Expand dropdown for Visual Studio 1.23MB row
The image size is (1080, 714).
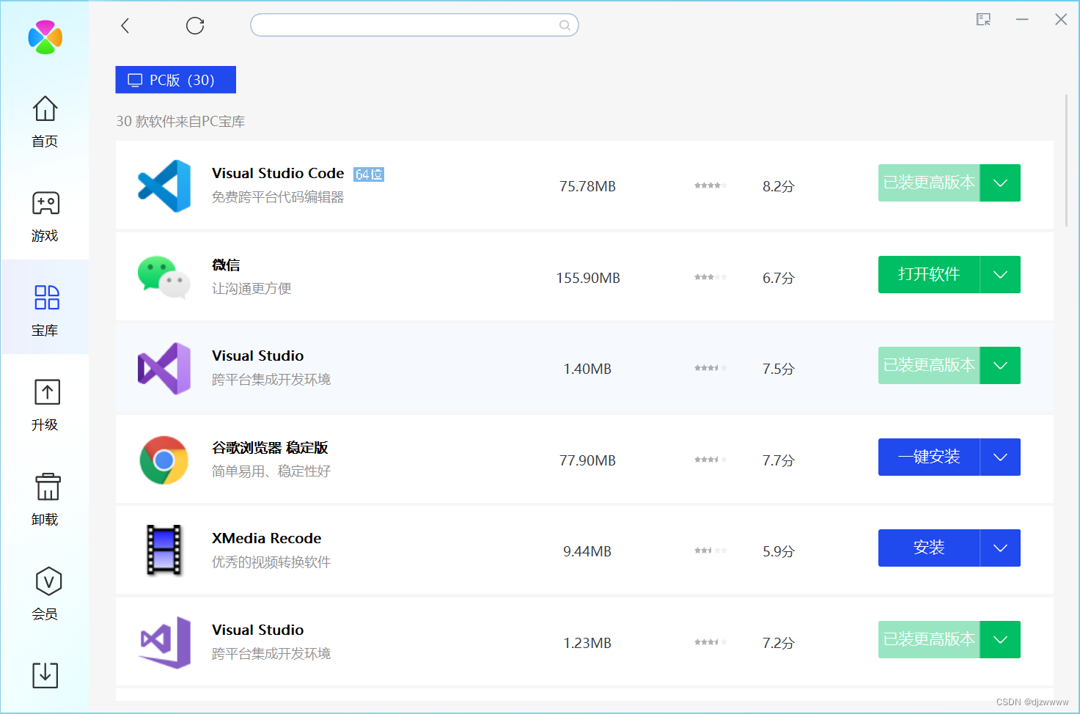[1000, 640]
